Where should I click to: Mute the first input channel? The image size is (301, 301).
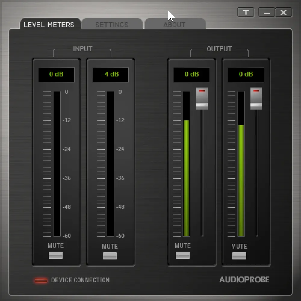(x=56, y=255)
